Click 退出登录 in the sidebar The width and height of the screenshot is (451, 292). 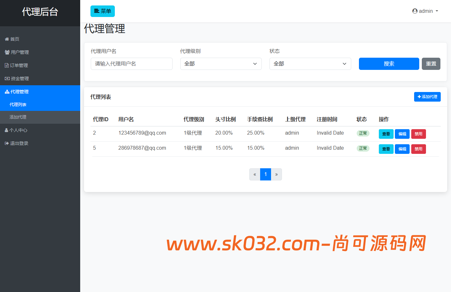point(40,143)
